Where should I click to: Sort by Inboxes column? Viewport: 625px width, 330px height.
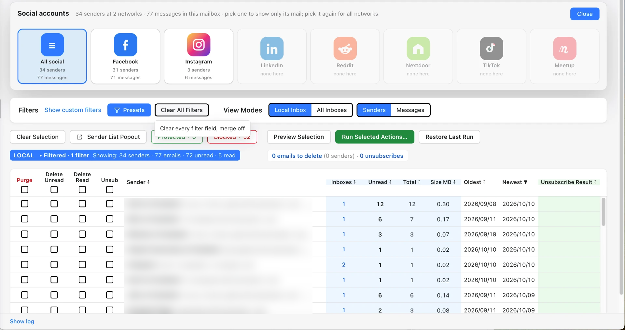click(343, 182)
